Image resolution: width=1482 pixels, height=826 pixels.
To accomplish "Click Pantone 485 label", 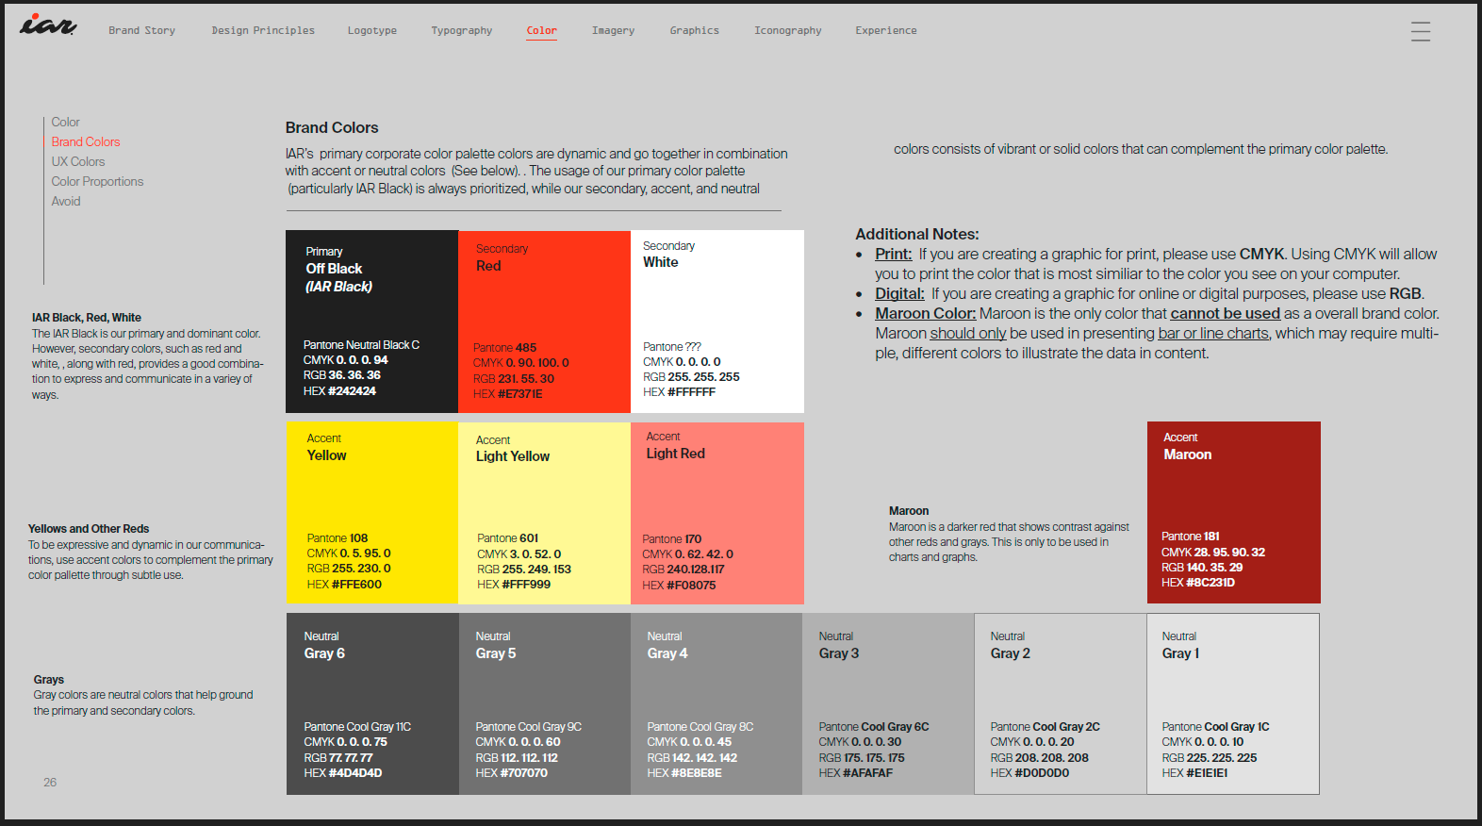I will pos(504,348).
